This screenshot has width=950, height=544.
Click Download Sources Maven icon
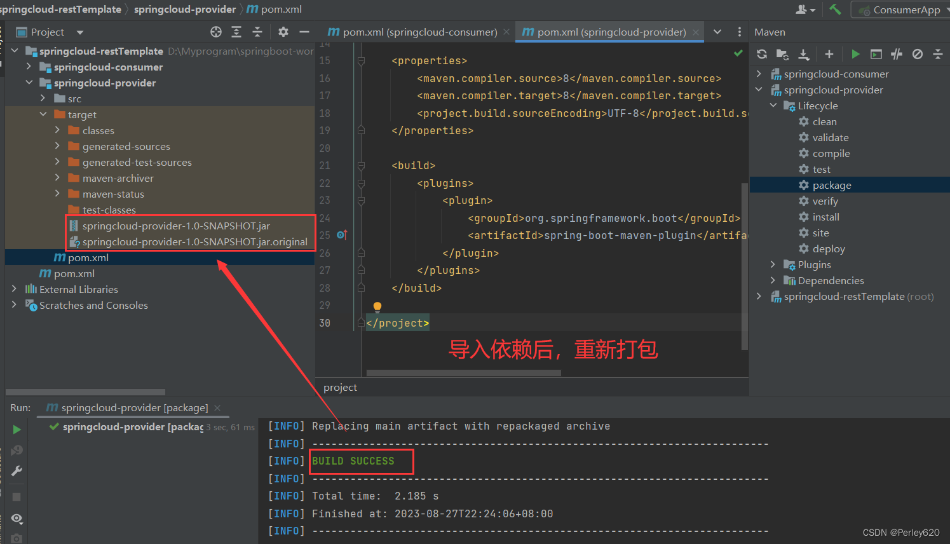[x=804, y=54]
